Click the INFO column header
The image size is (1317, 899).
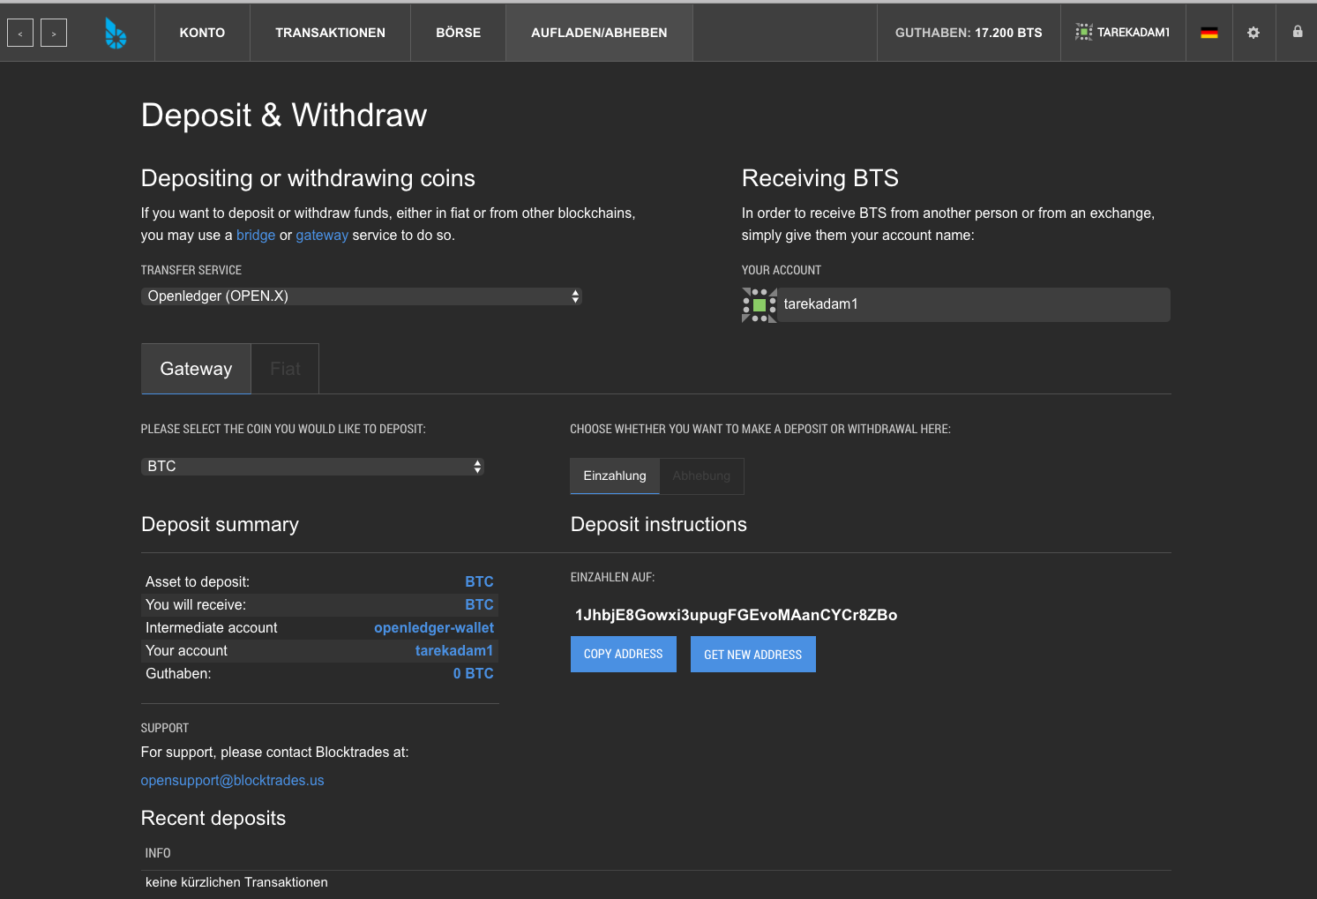tap(158, 853)
